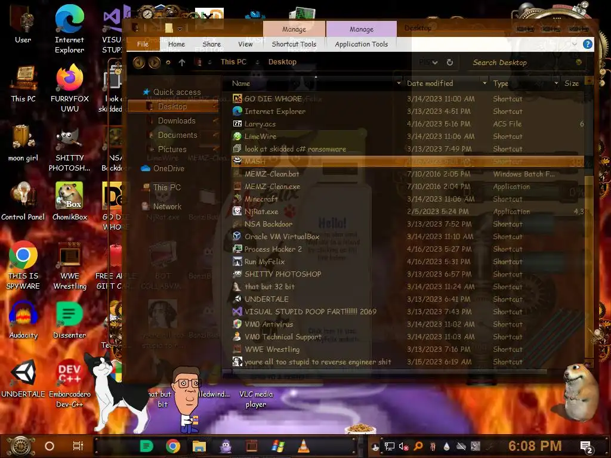Open the recent locations dropdown arrow
The width and height of the screenshot is (611, 458).
pos(168,62)
